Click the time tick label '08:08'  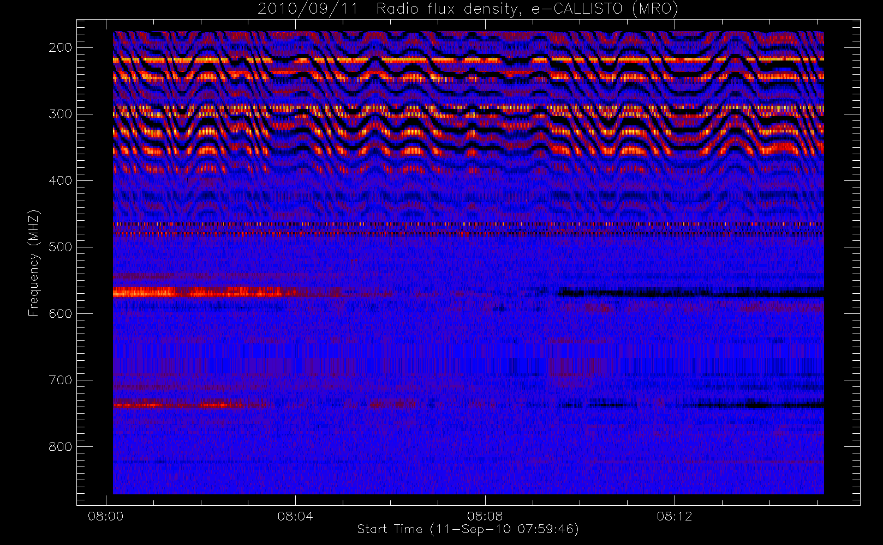(x=485, y=516)
